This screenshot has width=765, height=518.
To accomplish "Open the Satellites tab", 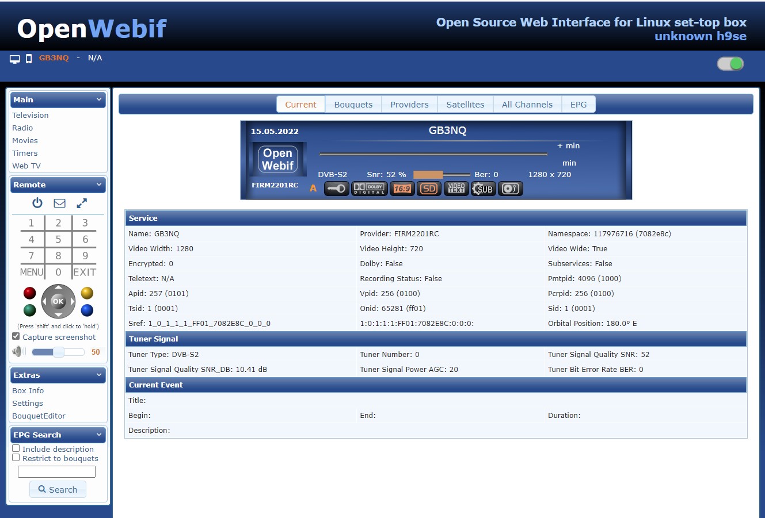I will pyautogui.click(x=465, y=105).
